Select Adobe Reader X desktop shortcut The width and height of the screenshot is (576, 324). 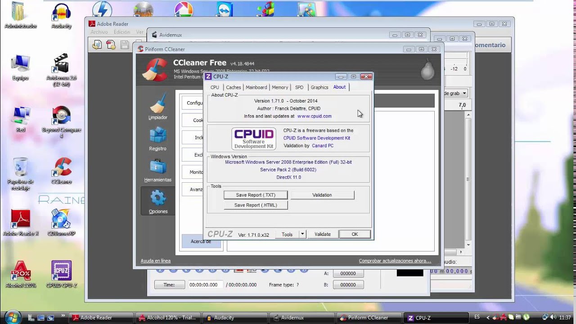[21, 223]
